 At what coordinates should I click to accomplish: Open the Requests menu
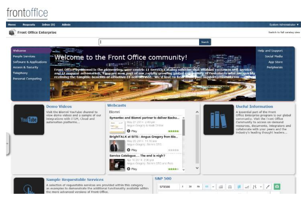click(29, 24)
